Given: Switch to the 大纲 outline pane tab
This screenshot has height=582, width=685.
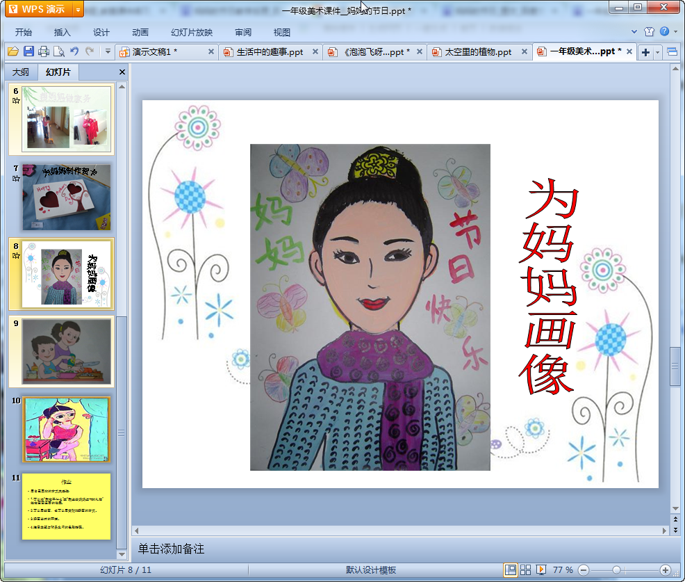Looking at the screenshot, I should (21, 72).
